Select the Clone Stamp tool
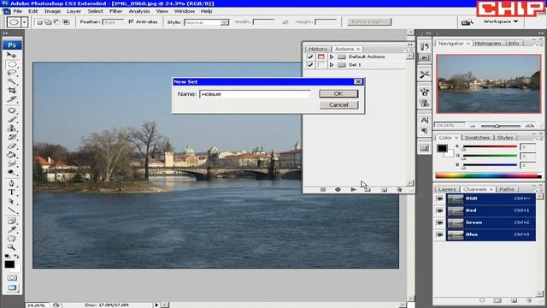This screenshot has height=308, width=547. (x=12, y=128)
